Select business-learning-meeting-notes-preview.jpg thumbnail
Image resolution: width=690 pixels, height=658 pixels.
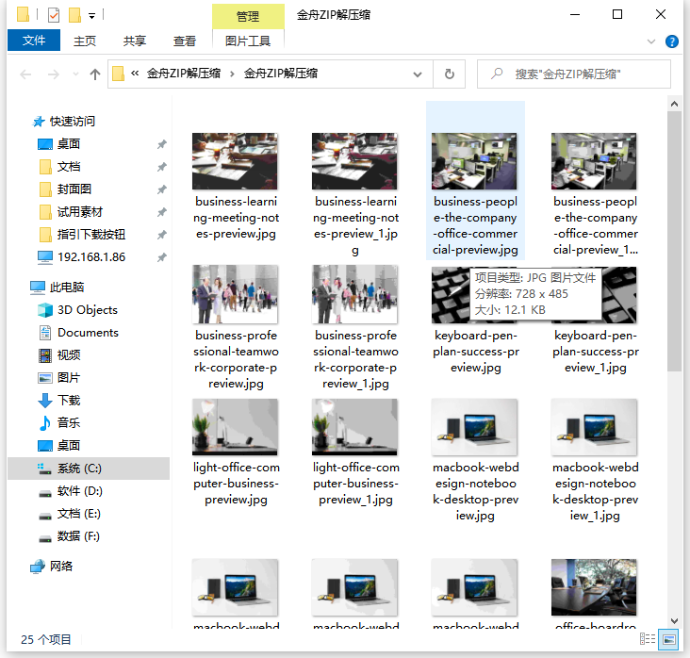click(x=235, y=161)
